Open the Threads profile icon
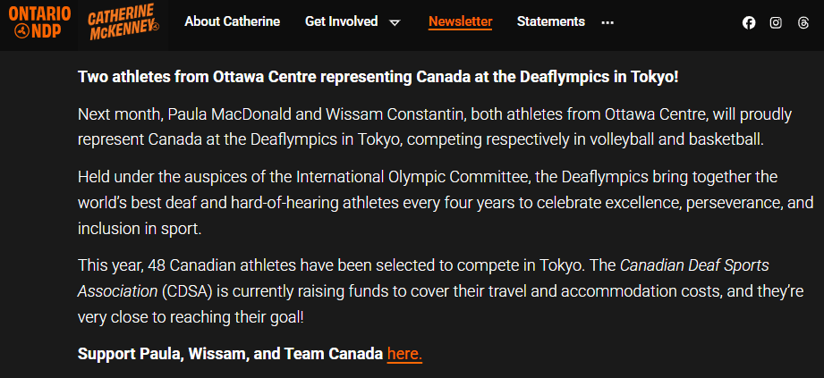 (803, 23)
